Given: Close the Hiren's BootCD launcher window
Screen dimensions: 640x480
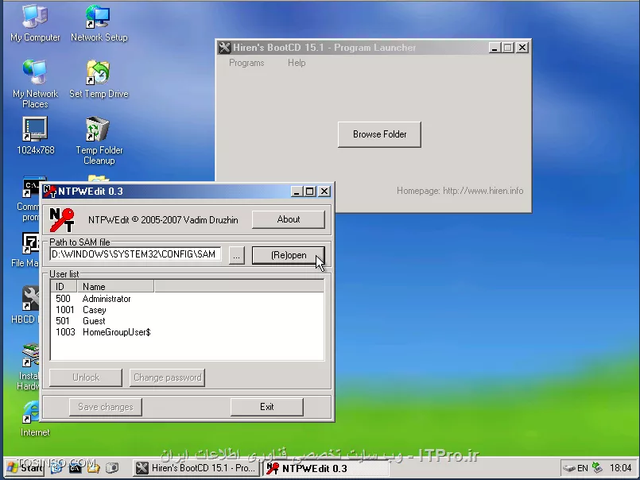Looking at the screenshot, I should tap(522, 48).
